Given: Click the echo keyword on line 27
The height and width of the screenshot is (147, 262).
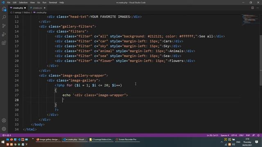Looking at the screenshot, I should (x=66, y=95).
